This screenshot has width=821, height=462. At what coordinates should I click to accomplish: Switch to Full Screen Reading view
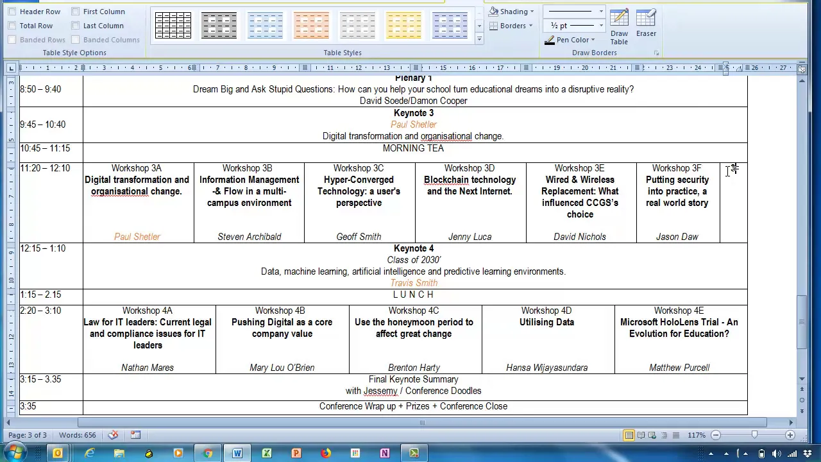[641, 435]
